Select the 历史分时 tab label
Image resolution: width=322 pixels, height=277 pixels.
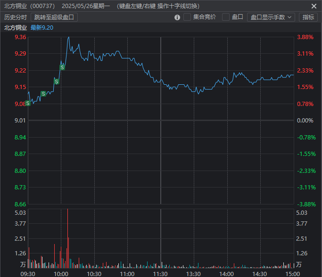(x=16, y=17)
